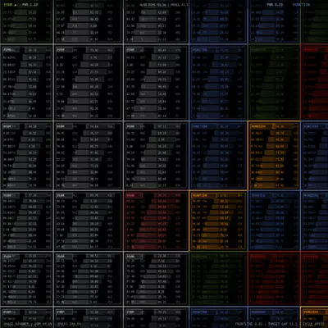
Task: Select the red-highlighted panel among the gray panels
Action: (156, 221)
